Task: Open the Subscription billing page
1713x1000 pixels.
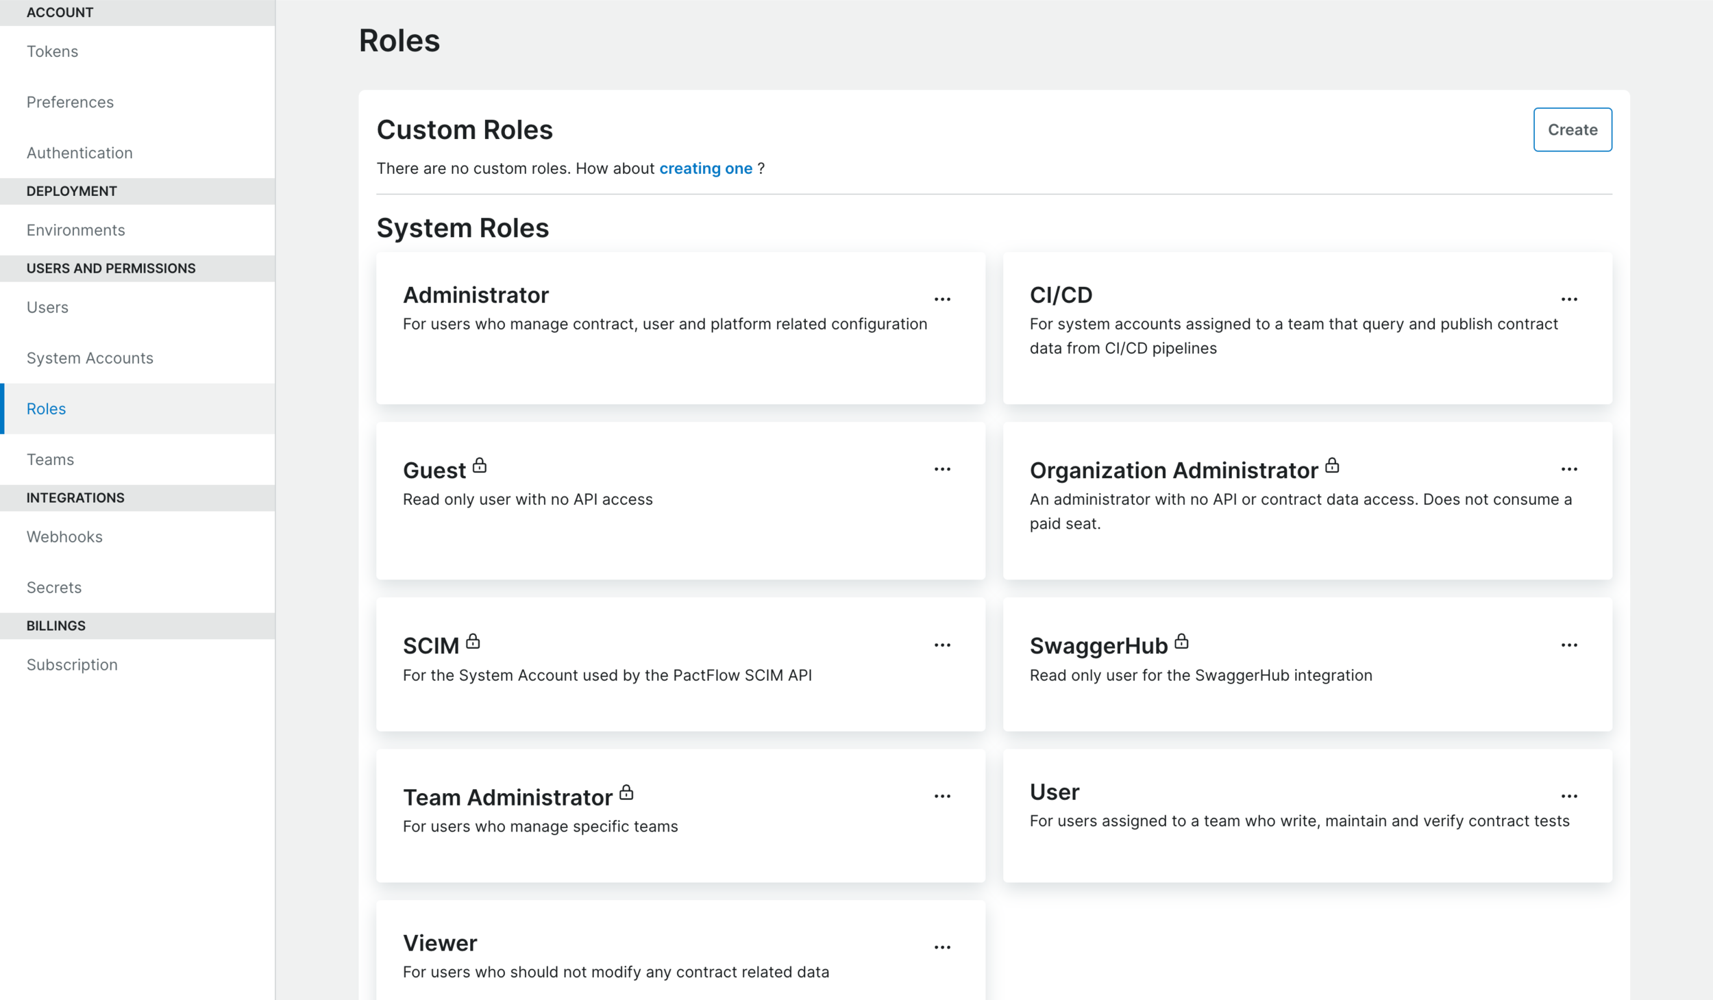Action: pyautogui.click(x=71, y=664)
